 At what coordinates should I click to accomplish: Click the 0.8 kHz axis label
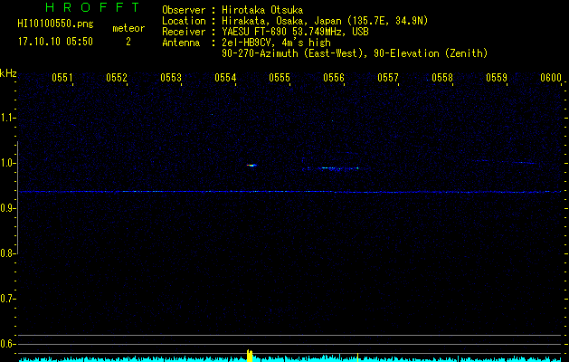7,253
